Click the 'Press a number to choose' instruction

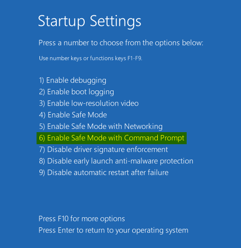tap(121, 43)
